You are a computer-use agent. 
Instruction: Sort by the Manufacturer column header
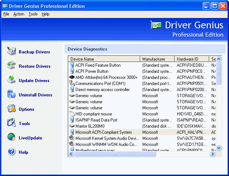click(157, 59)
